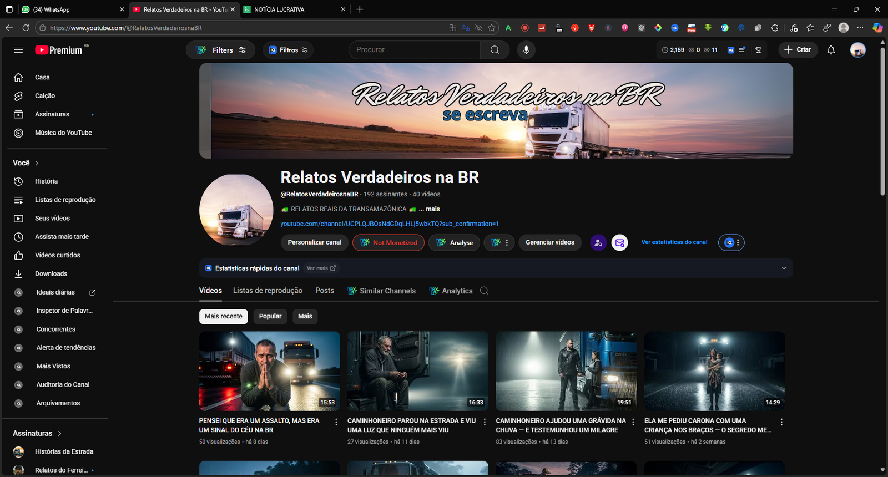Image resolution: width=888 pixels, height=477 pixels.
Task: Open Ver estatísticas do canal link
Action: [674, 242]
